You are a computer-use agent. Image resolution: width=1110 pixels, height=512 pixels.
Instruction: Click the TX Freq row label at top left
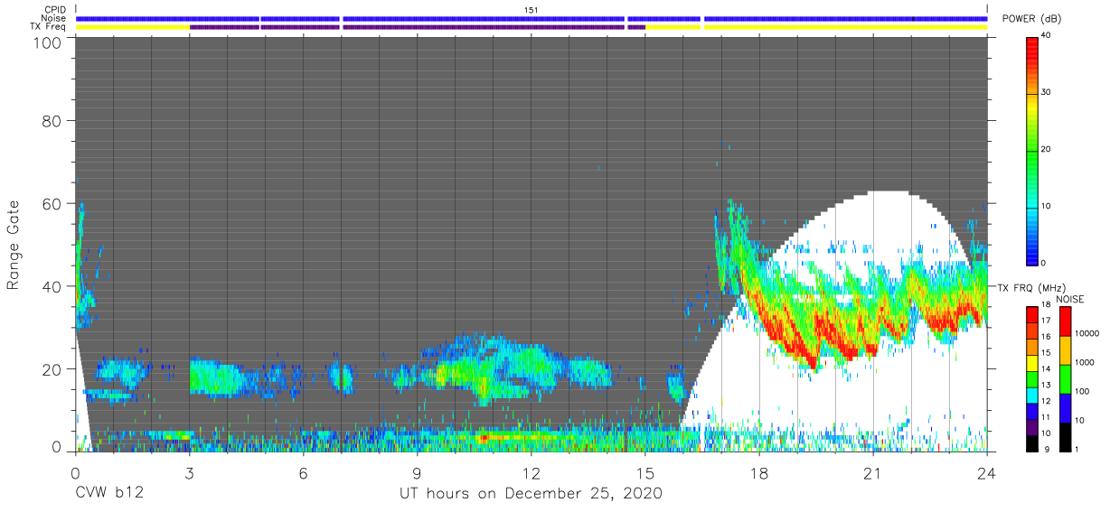[49, 27]
